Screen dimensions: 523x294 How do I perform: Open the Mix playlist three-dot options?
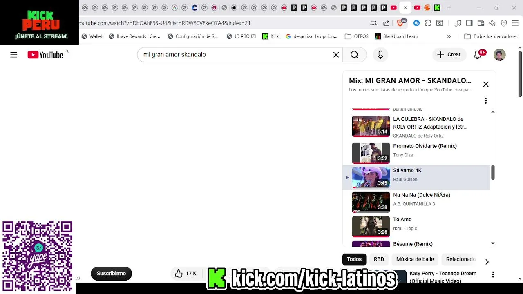point(486,100)
